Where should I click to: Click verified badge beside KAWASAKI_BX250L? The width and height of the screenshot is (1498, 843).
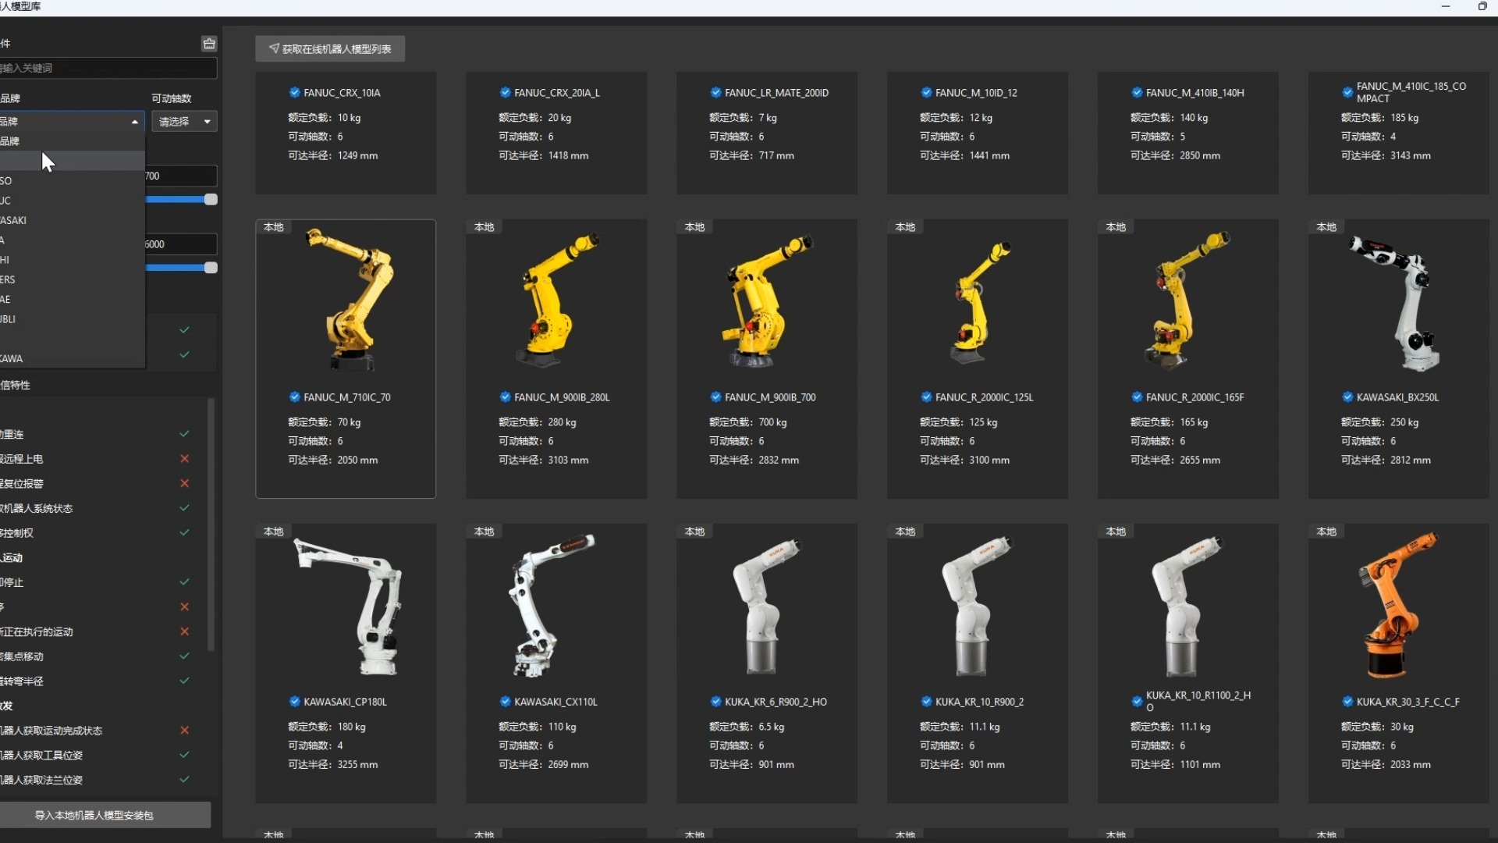[1347, 397]
